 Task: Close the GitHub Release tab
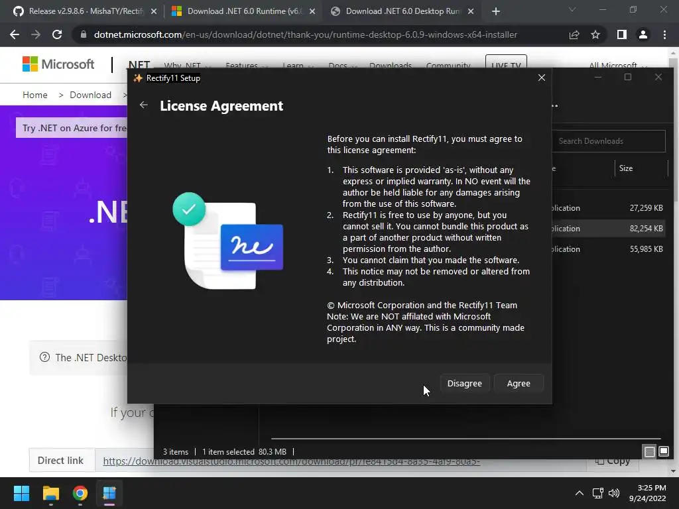[x=154, y=12]
